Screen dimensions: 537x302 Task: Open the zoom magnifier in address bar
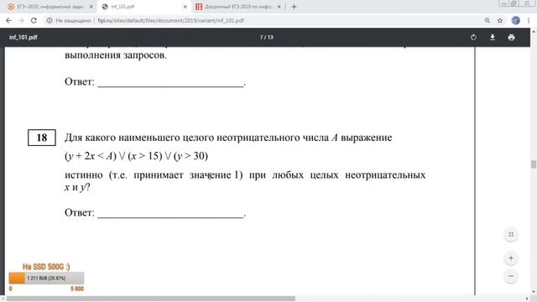(487, 20)
